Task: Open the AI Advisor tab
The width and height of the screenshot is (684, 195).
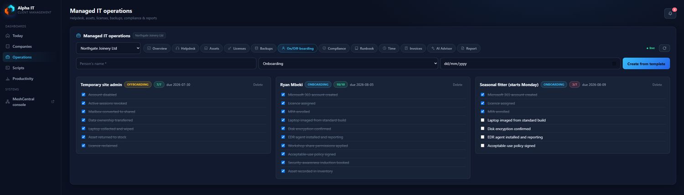Action: click(441, 48)
